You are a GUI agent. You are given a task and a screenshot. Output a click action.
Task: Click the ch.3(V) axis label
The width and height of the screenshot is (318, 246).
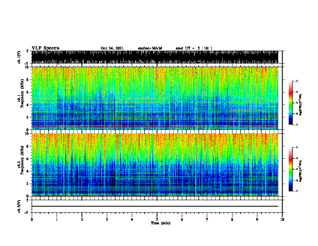pyautogui.click(x=19, y=206)
